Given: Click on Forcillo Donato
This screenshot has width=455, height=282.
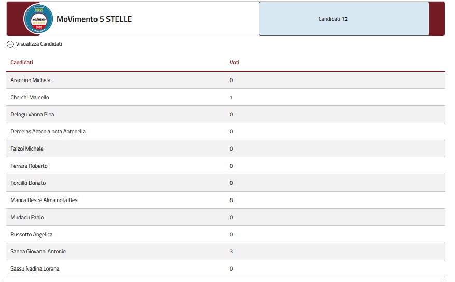Looking at the screenshot, I should click(x=28, y=183).
